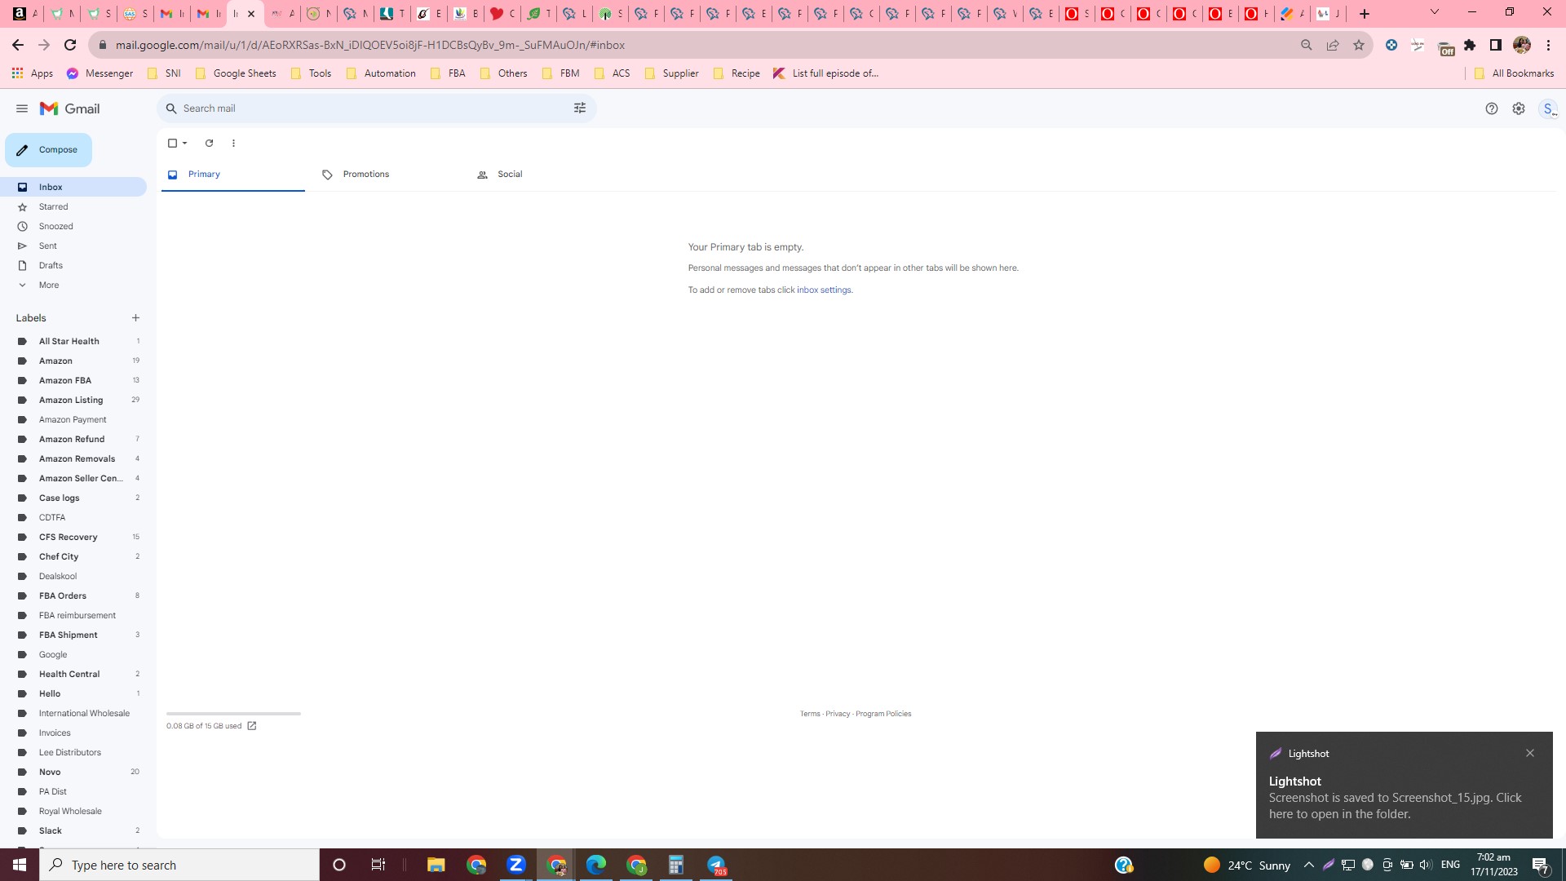Viewport: 1566px width, 881px height.
Task: Open the saved screenshot from Lightshot notification
Action: point(1395,806)
